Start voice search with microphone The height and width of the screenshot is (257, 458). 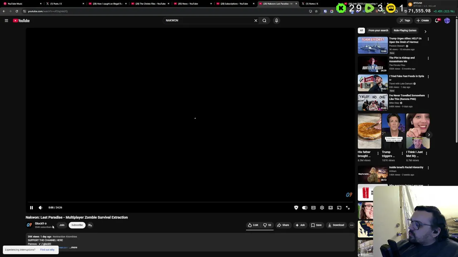click(x=276, y=20)
